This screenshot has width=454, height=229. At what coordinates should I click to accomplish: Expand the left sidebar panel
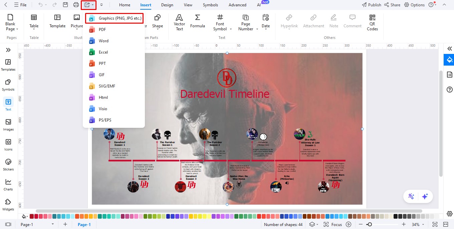click(8, 50)
